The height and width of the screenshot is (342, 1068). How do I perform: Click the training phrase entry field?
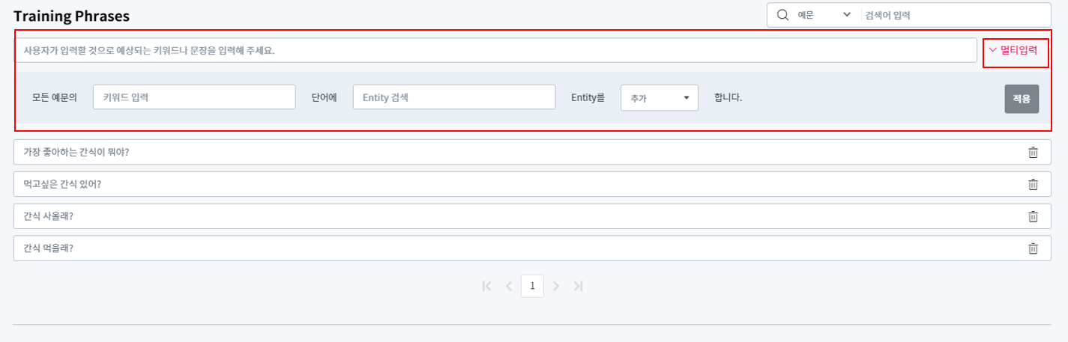coord(495,51)
